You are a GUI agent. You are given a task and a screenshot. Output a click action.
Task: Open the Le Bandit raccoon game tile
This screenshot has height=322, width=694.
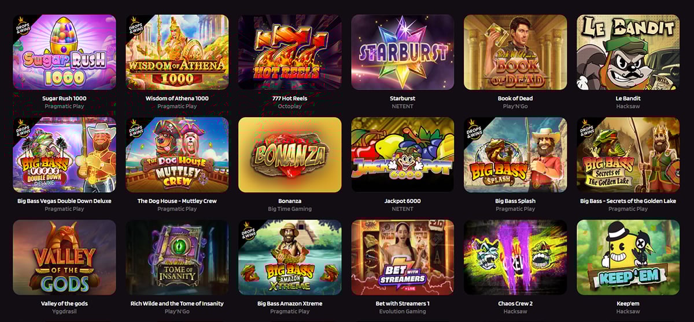[x=628, y=52]
